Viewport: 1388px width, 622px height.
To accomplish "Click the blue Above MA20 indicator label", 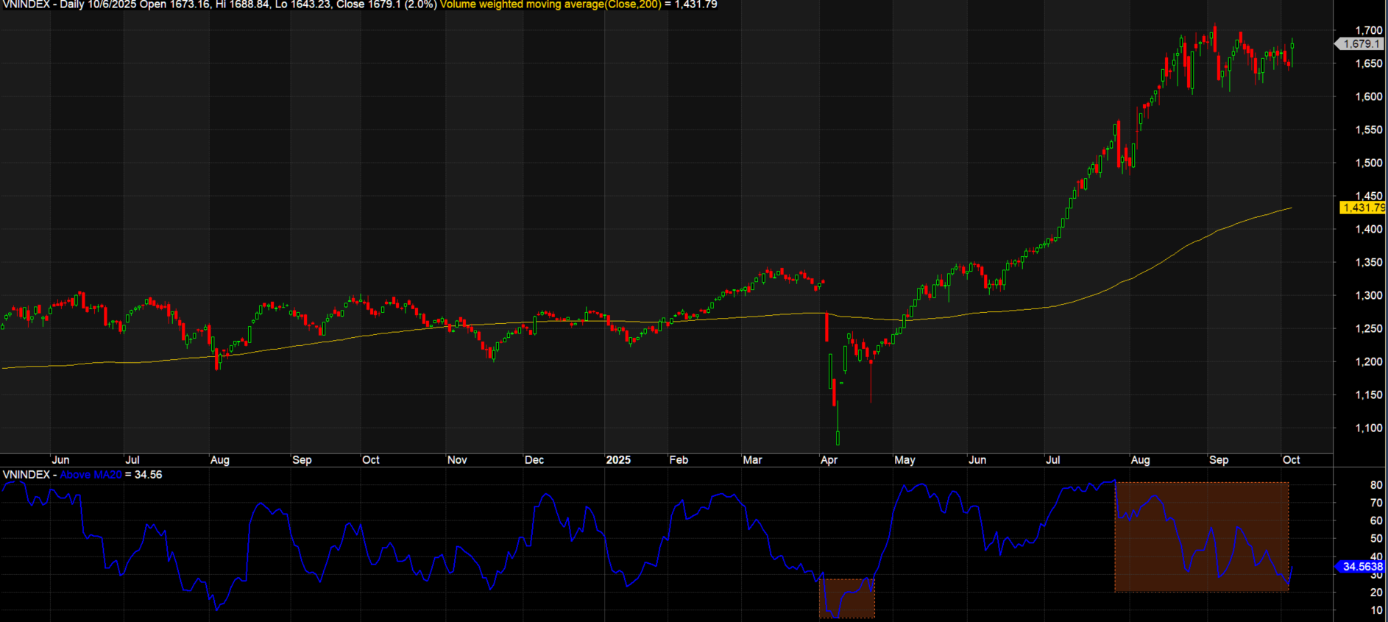I will pyautogui.click(x=91, y=475).
